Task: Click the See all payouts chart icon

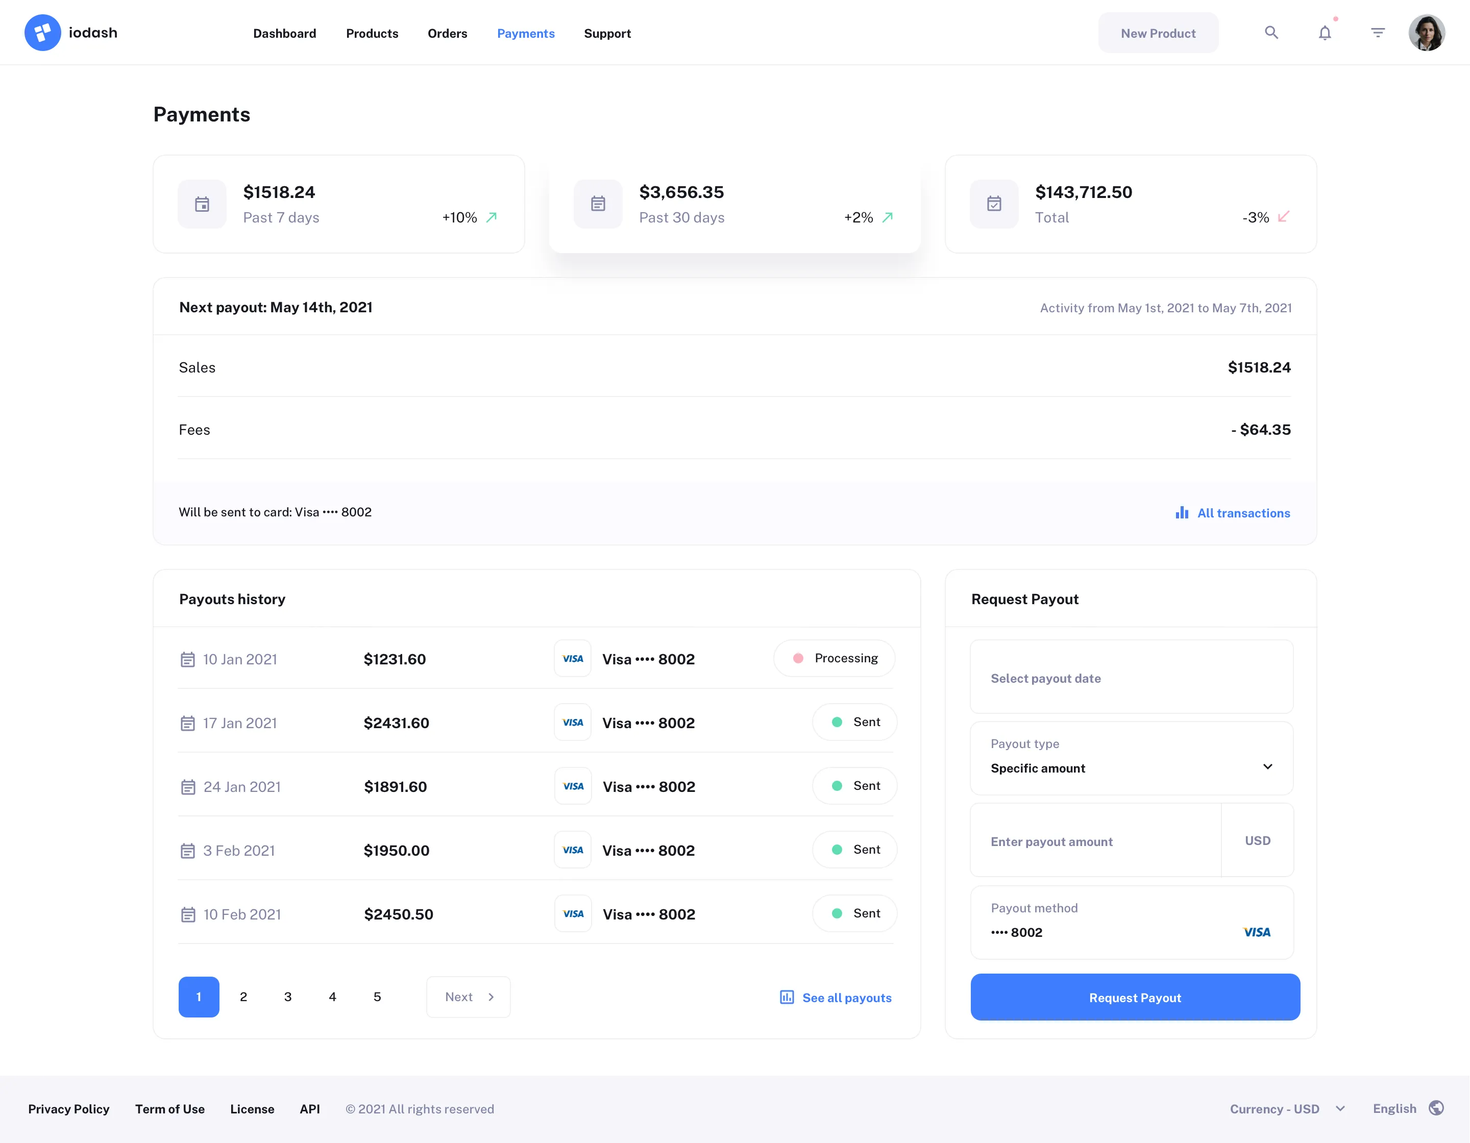Action: coord(786,997)
